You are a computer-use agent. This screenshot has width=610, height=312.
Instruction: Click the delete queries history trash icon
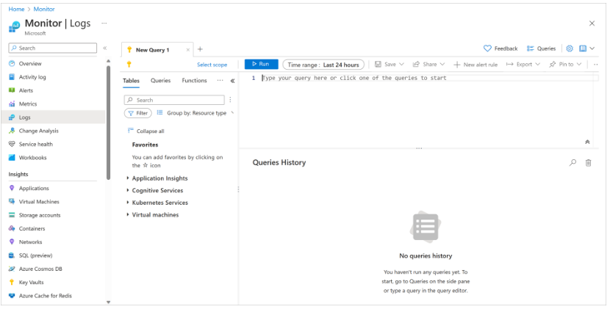pyautogui.click(x=588, y=162)
